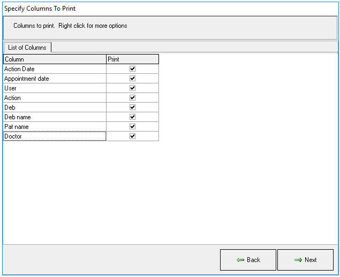Toggle the Pat name print checkbox
The image size is (340, 277).
pyautogui.click(x=133, y=127)
